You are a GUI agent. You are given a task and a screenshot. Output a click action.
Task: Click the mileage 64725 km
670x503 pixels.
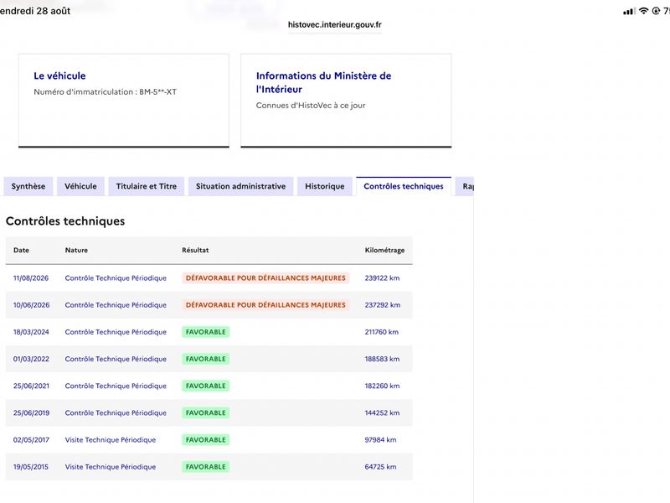tap(380, 467)
